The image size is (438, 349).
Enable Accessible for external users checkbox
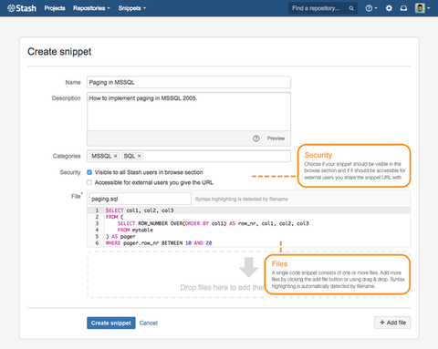pyautogui.click(x=89, y=182)
